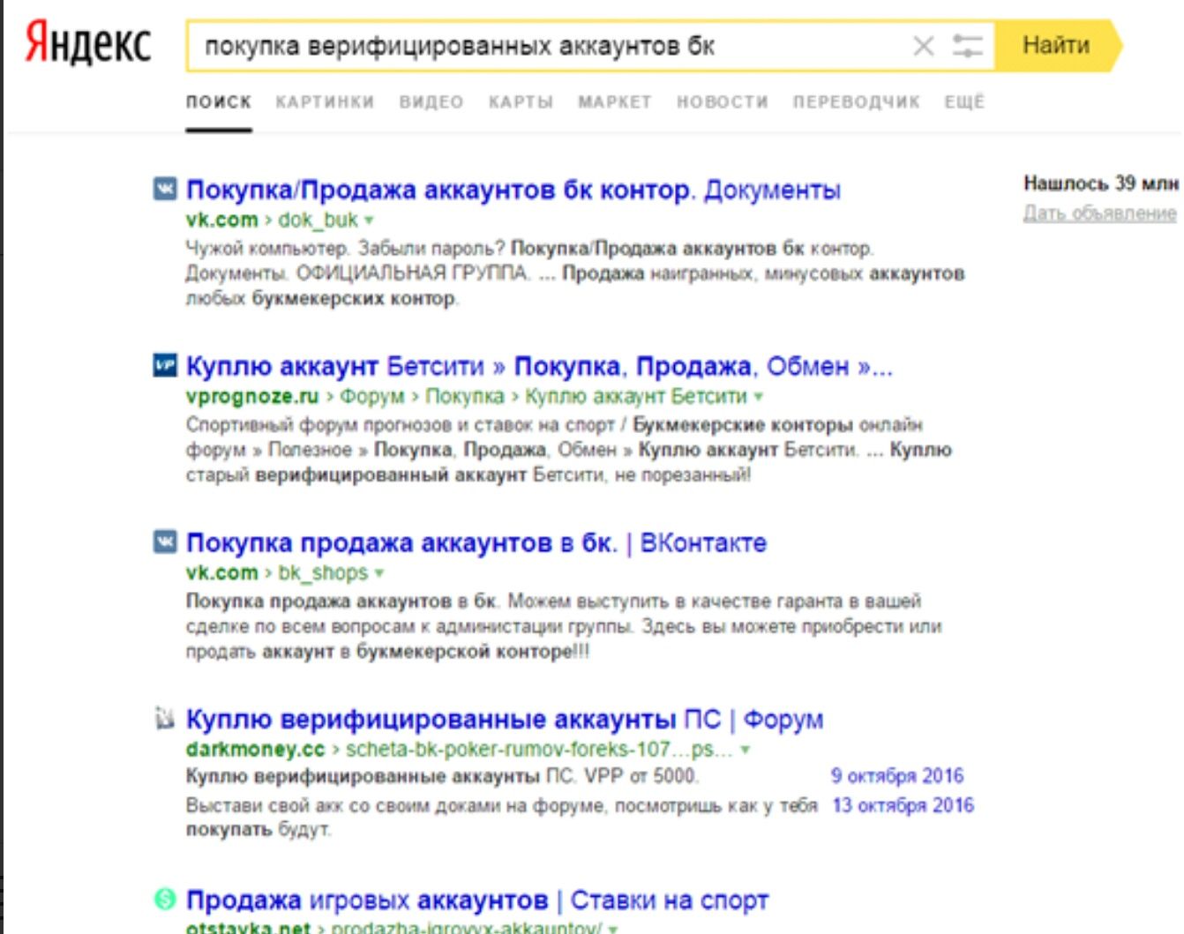Click the Яндекс logo
1184x934 pixels.
(87, 44)
